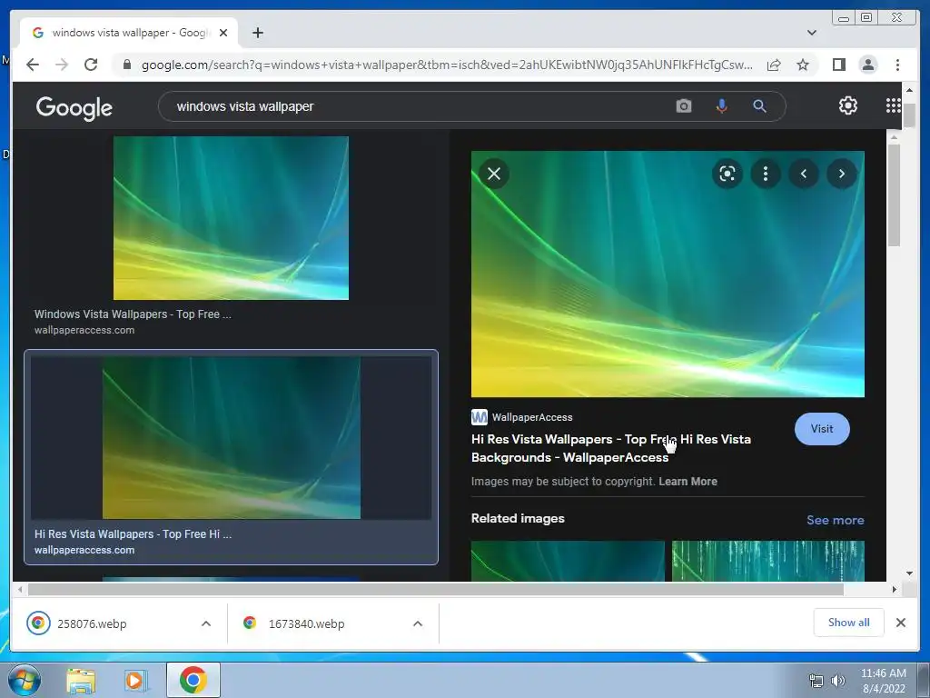The height and width of the screenshot is (698, 930).
Task: Close the image preview panel
Action: 493,174
